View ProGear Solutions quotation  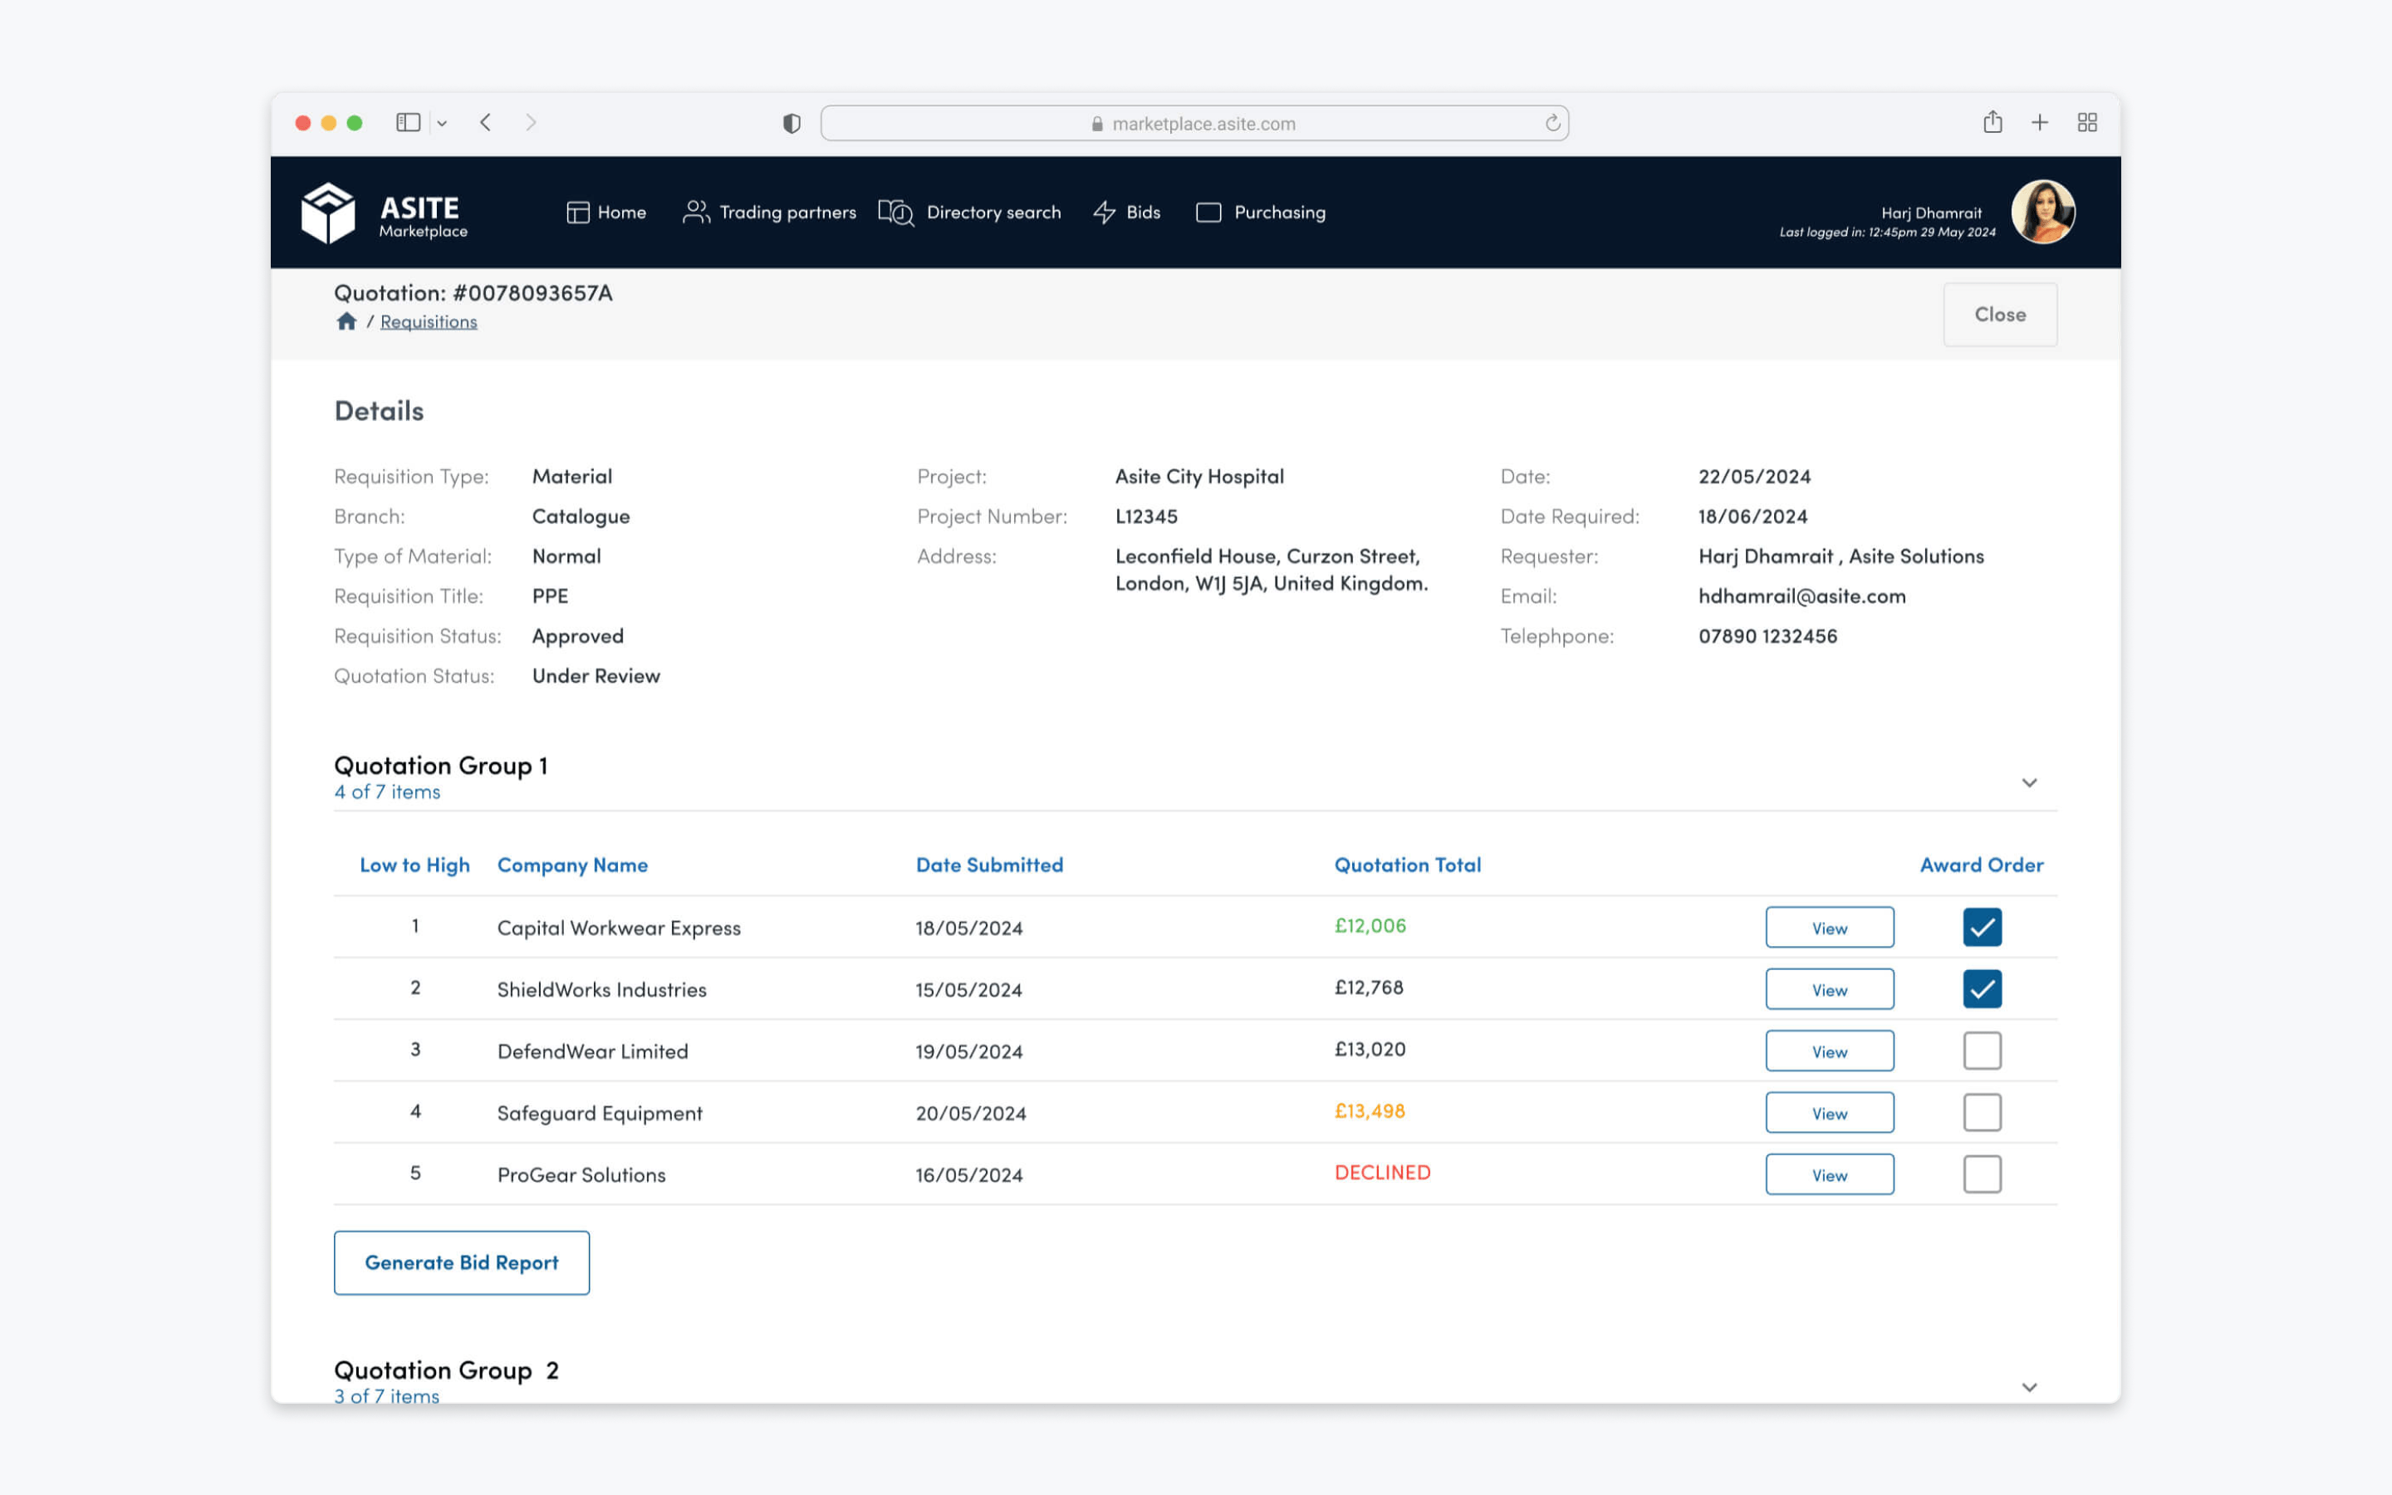pyautogui.click(x=1830, y=1174)
